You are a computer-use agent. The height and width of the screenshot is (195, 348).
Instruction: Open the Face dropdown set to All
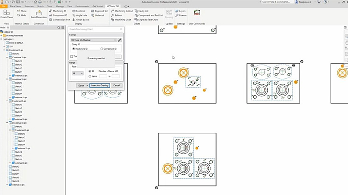click(x=78, y=73)
